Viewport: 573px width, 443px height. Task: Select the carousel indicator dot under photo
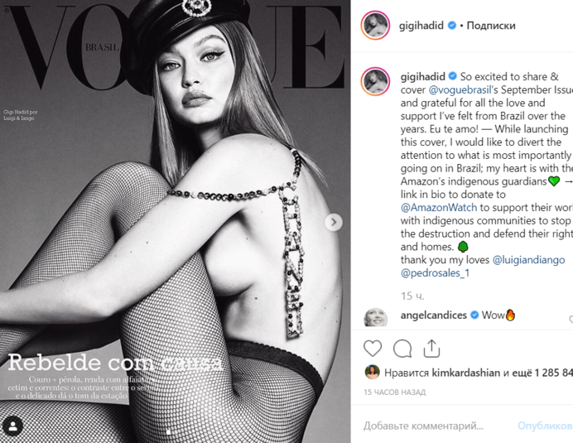168,432
